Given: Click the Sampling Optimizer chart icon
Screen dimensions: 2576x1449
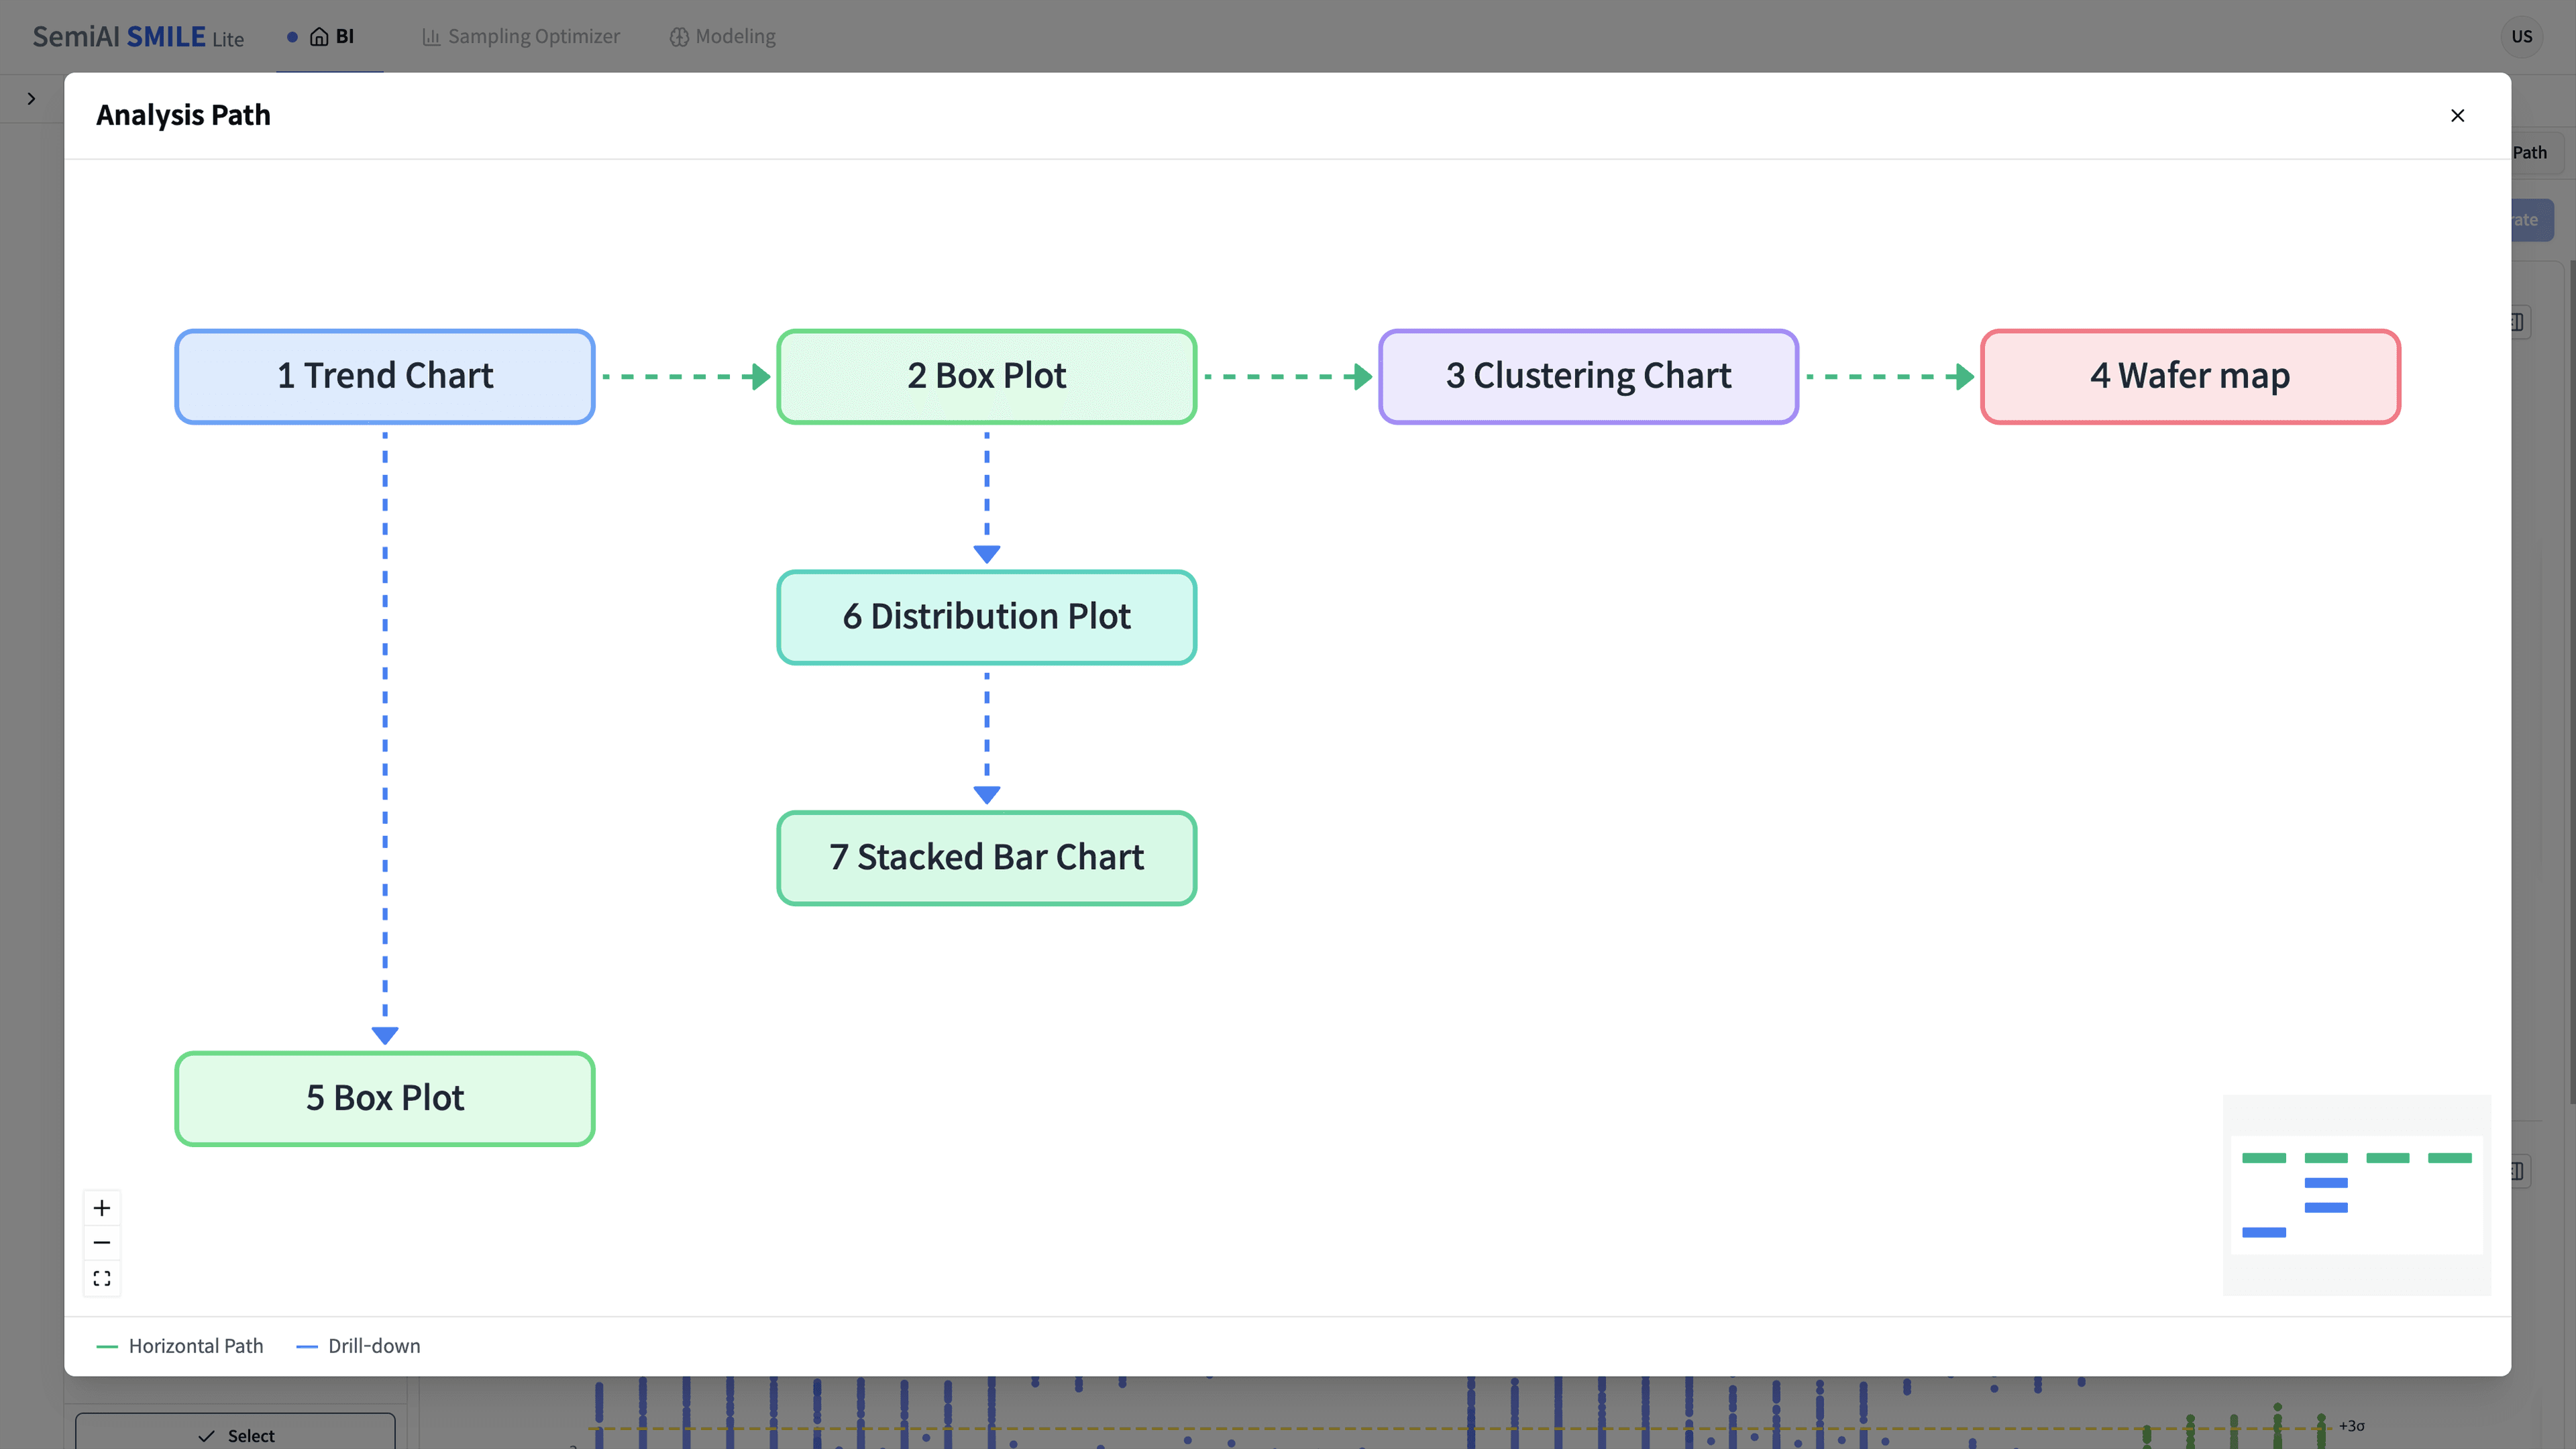Looking at the screenshot, I should pyautogui.click(x=431, y=37).
